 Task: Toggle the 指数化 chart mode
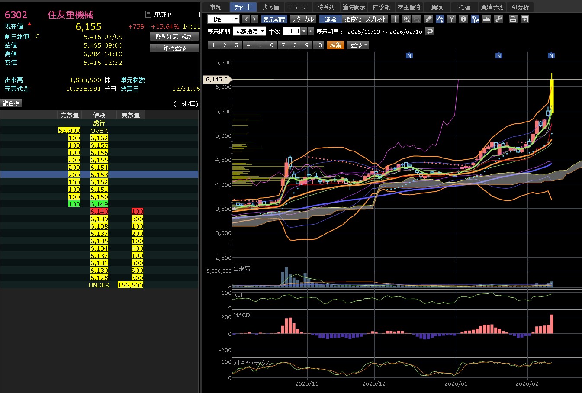pyautogui.click(x=353, y=19)
